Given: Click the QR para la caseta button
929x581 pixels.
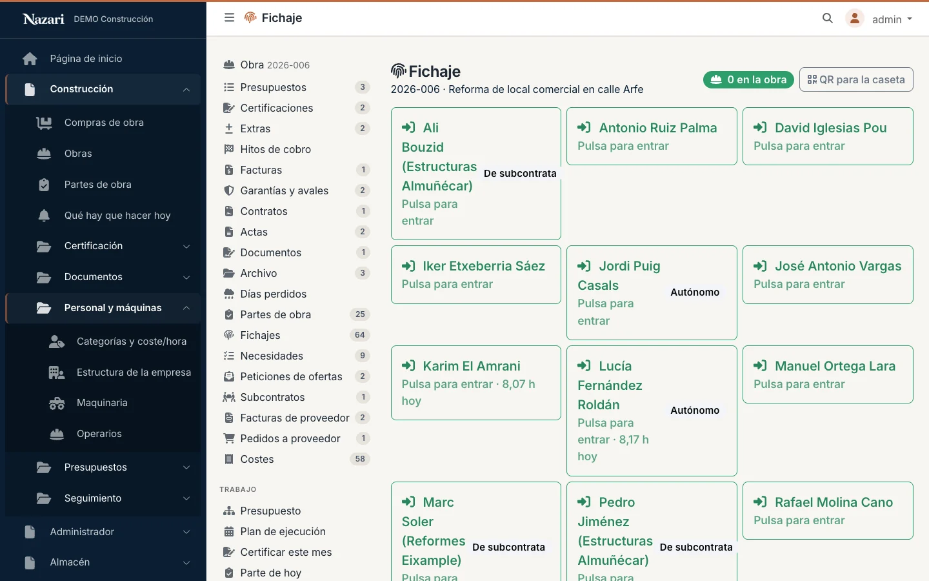Looking at the screenshot, I should 856,79.
